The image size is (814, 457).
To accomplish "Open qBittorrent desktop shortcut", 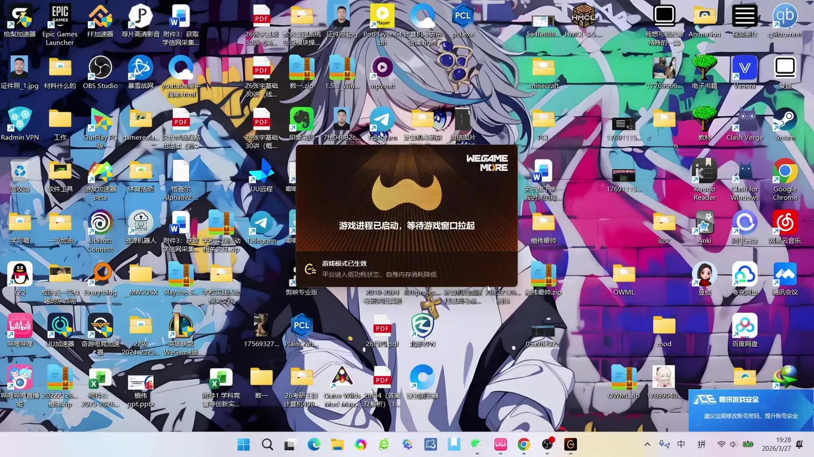I will 785,21.
